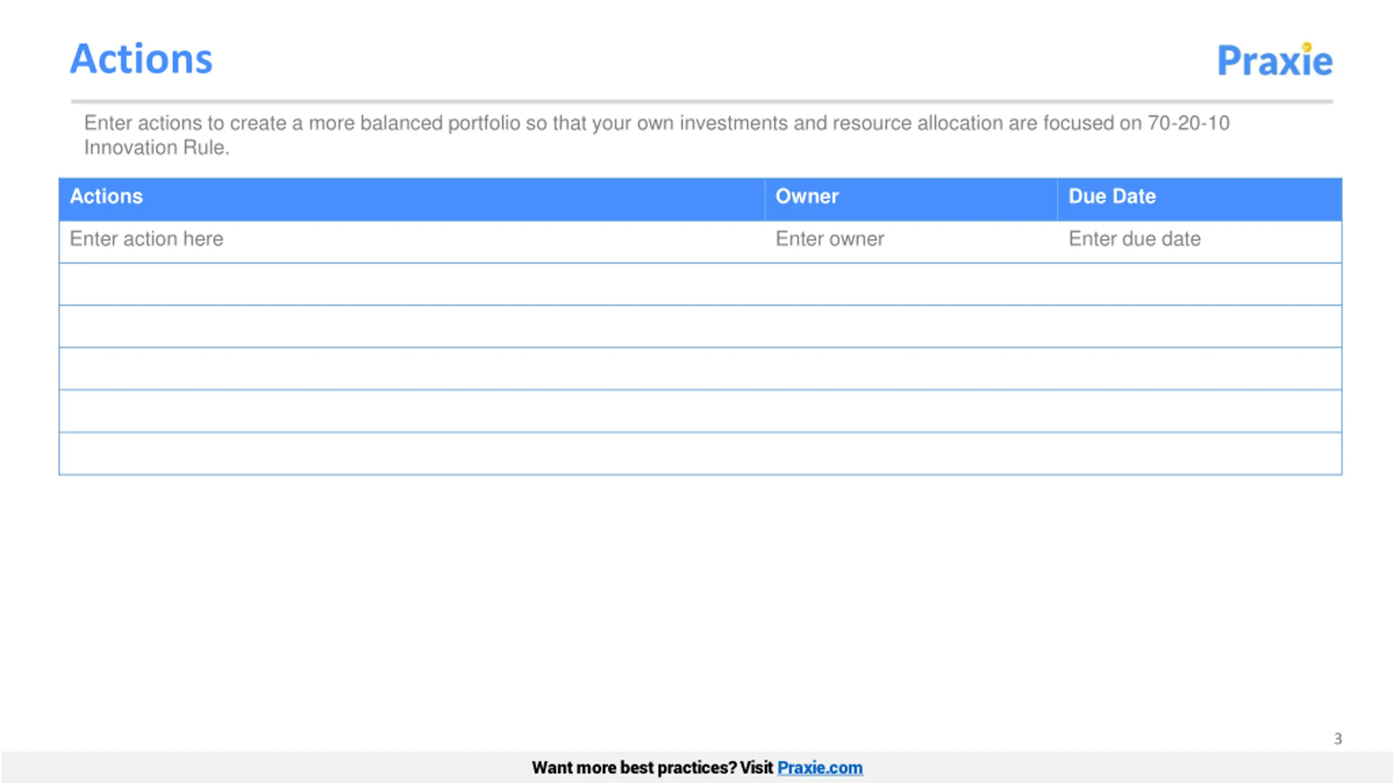Click the yellow dot on Praxie logo
The image size is (1393, 783).
tap(1306, 47)
